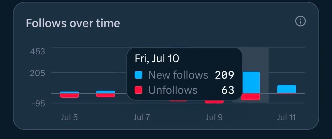
Task: Click the red Unfollows legend square
Action: point(138,90)
